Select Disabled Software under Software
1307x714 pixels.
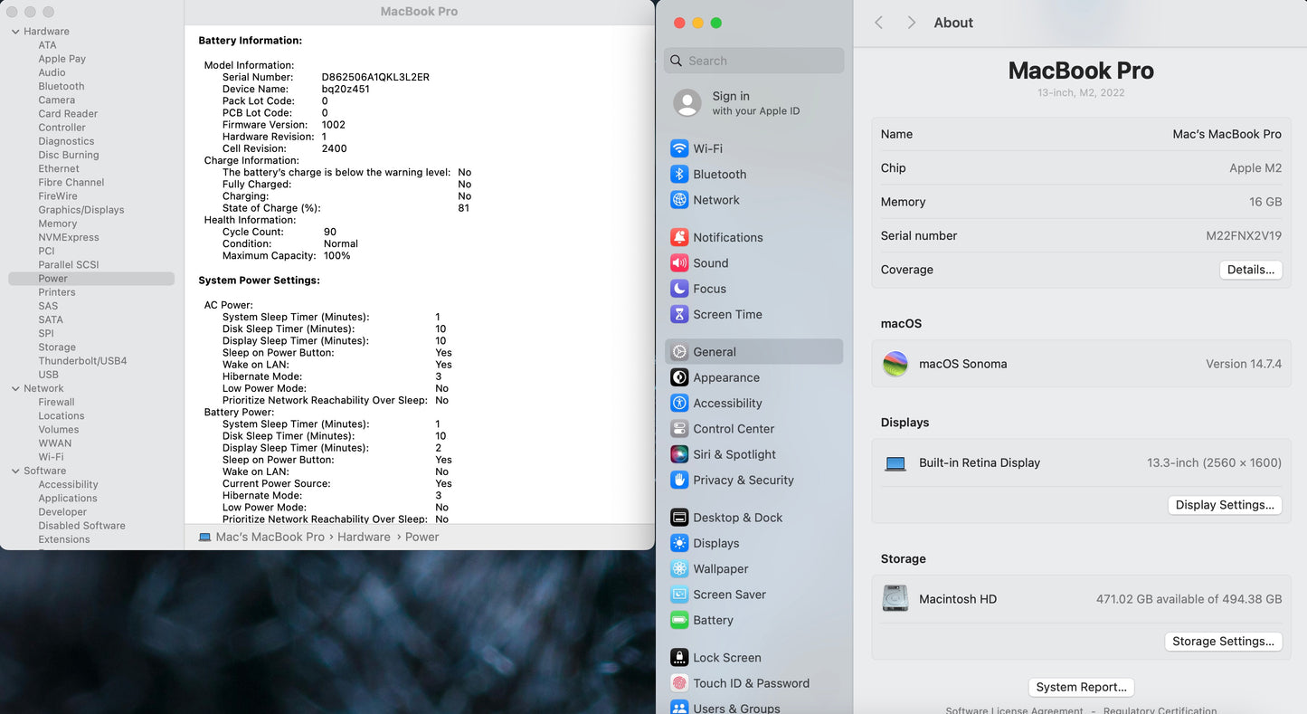81,526
